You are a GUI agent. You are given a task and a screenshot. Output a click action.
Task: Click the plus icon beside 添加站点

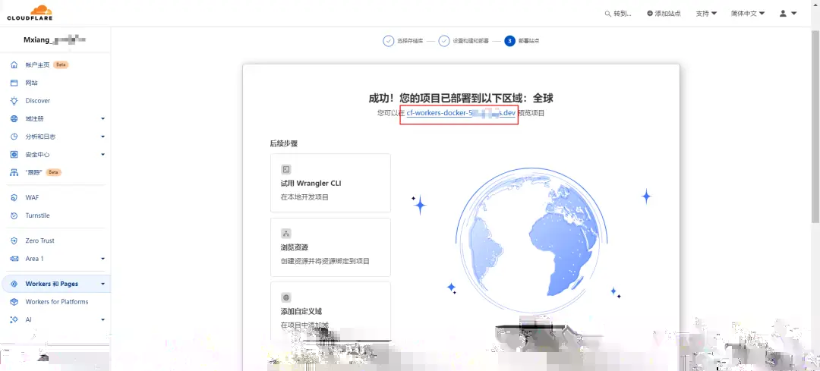(650, 14)
